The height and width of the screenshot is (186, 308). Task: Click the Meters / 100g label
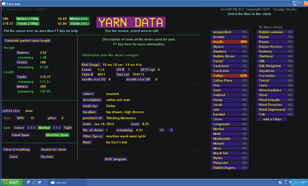click(27, 19)
